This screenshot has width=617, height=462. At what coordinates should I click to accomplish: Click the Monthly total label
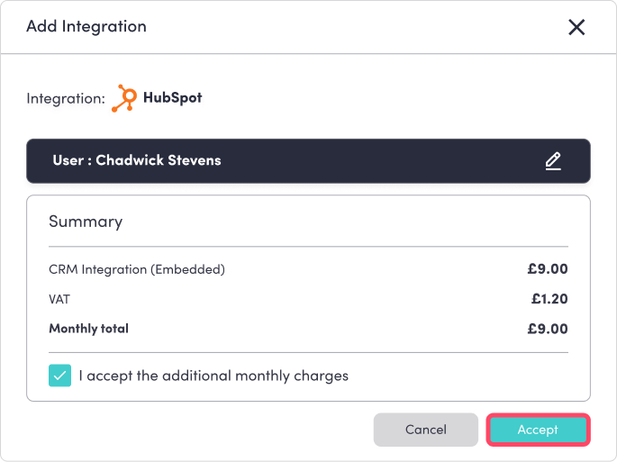click(x=88, y=329)
